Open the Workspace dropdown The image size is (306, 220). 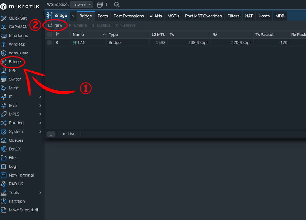click(82, 5)
